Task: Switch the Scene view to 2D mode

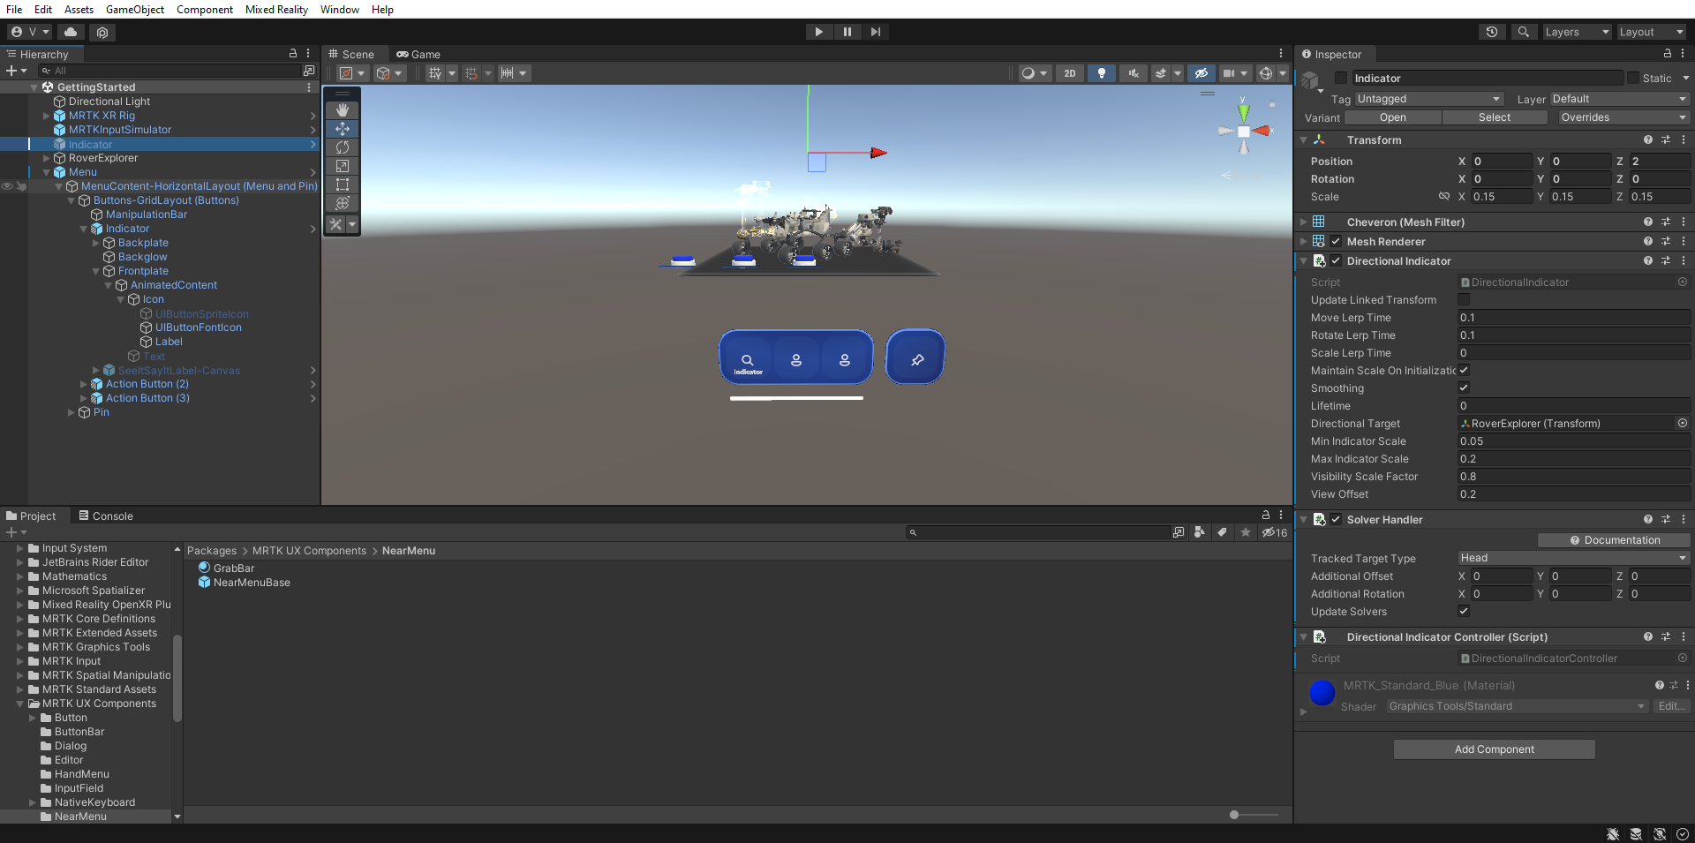Action: coord(1069,73)
